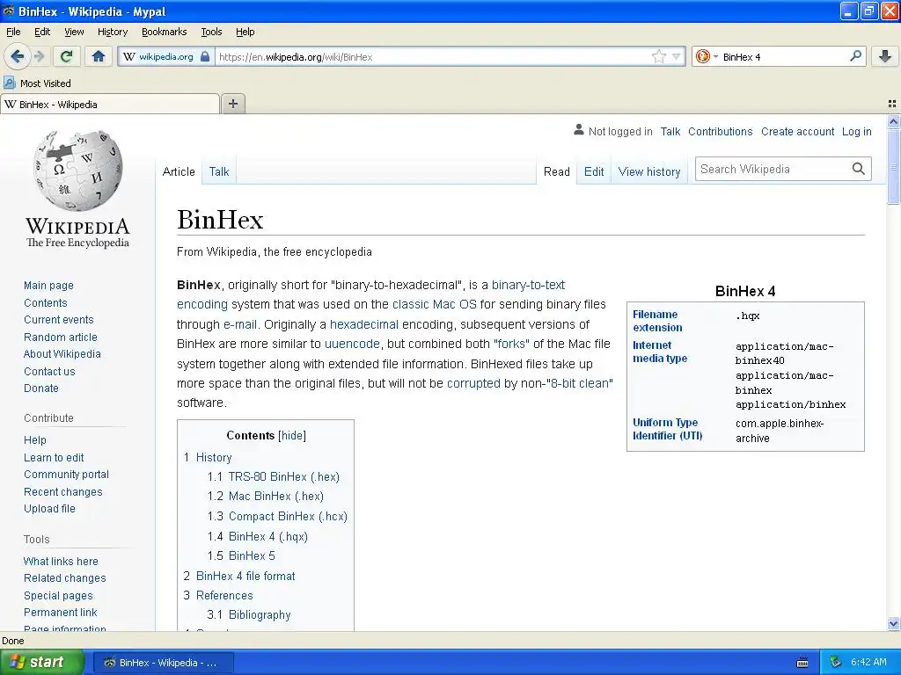
Task: Click the magnifier in browser search box
Action: tap(855, 56)
